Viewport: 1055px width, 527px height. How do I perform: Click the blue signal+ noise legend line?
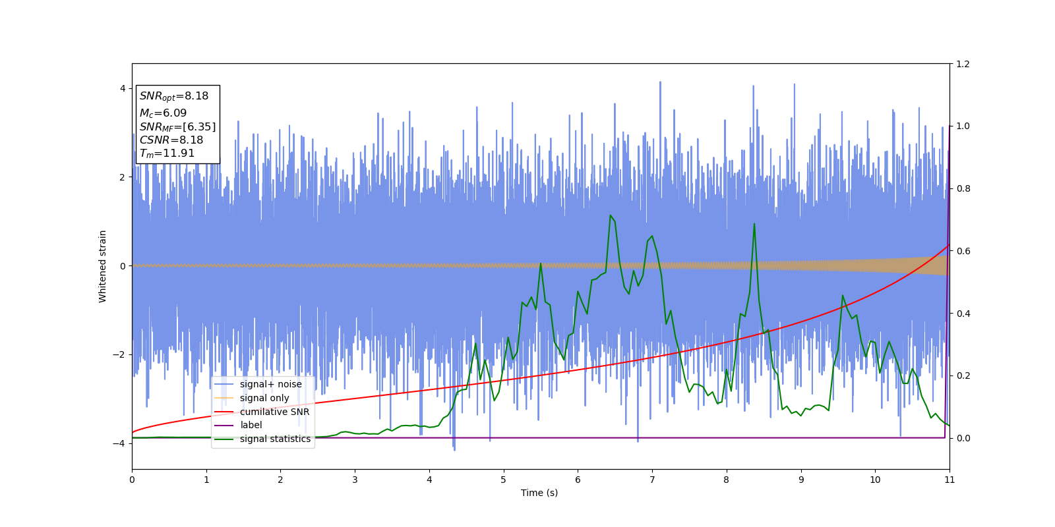pos(224,384)
